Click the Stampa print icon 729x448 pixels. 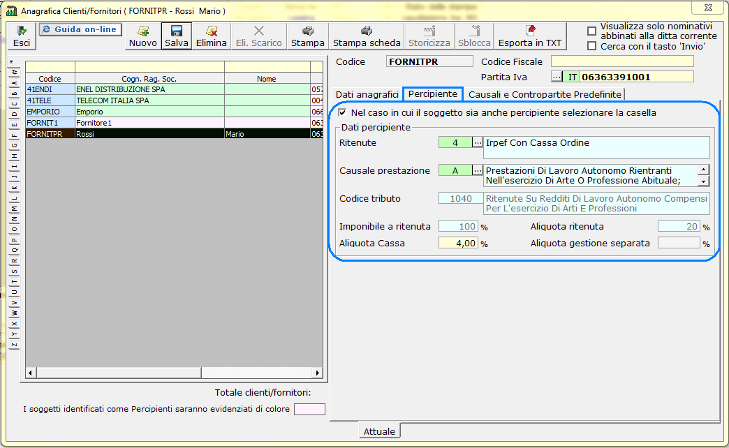(307, 36)
